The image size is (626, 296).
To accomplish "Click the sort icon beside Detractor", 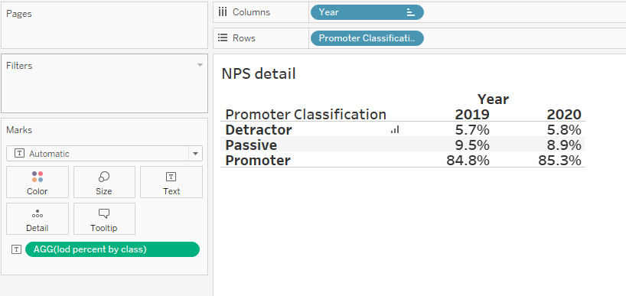I will [x=395, y=130].
